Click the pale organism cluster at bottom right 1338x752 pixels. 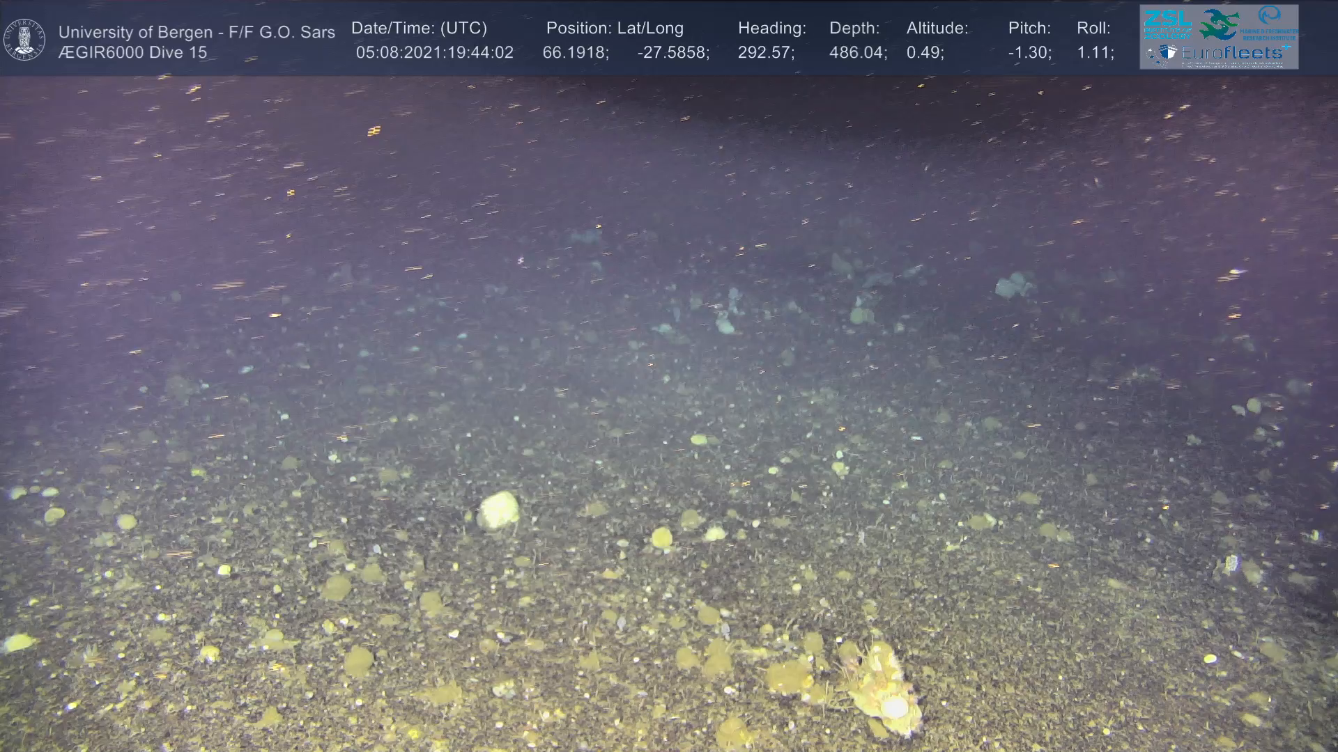tap(884, 689)
